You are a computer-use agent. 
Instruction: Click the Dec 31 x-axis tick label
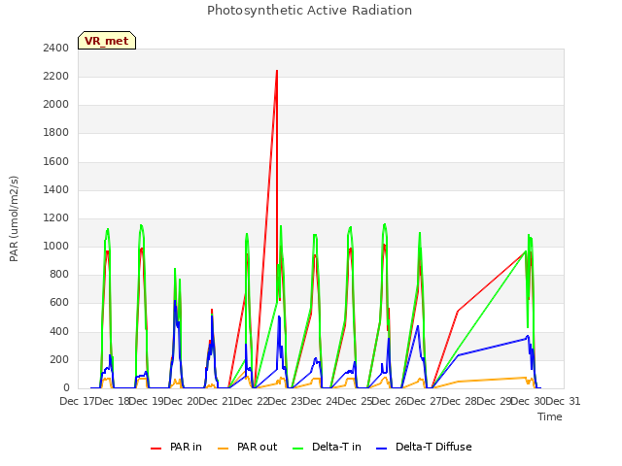pos(564,401)
